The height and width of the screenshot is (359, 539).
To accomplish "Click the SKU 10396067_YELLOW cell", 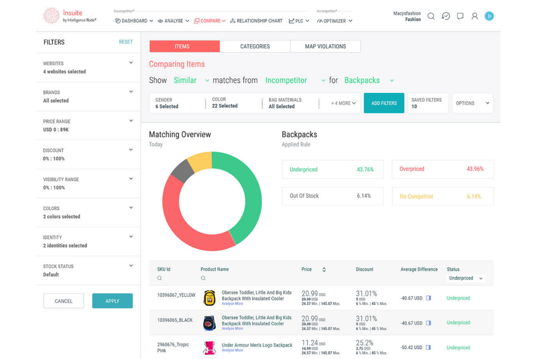I will pos(176,295).
